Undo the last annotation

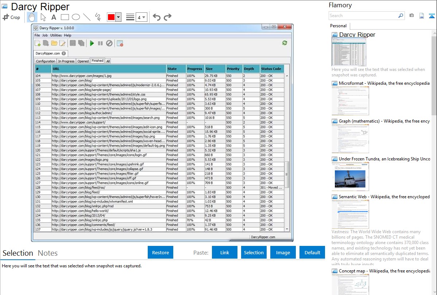(156, 17)
